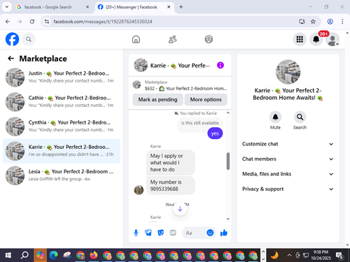
Task: Click Mark as pending button
Action: (157, 100)
